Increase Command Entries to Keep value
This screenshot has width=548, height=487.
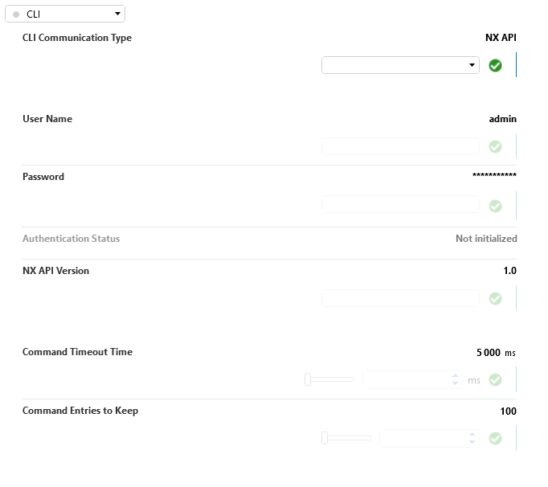[x=472, y=435]
